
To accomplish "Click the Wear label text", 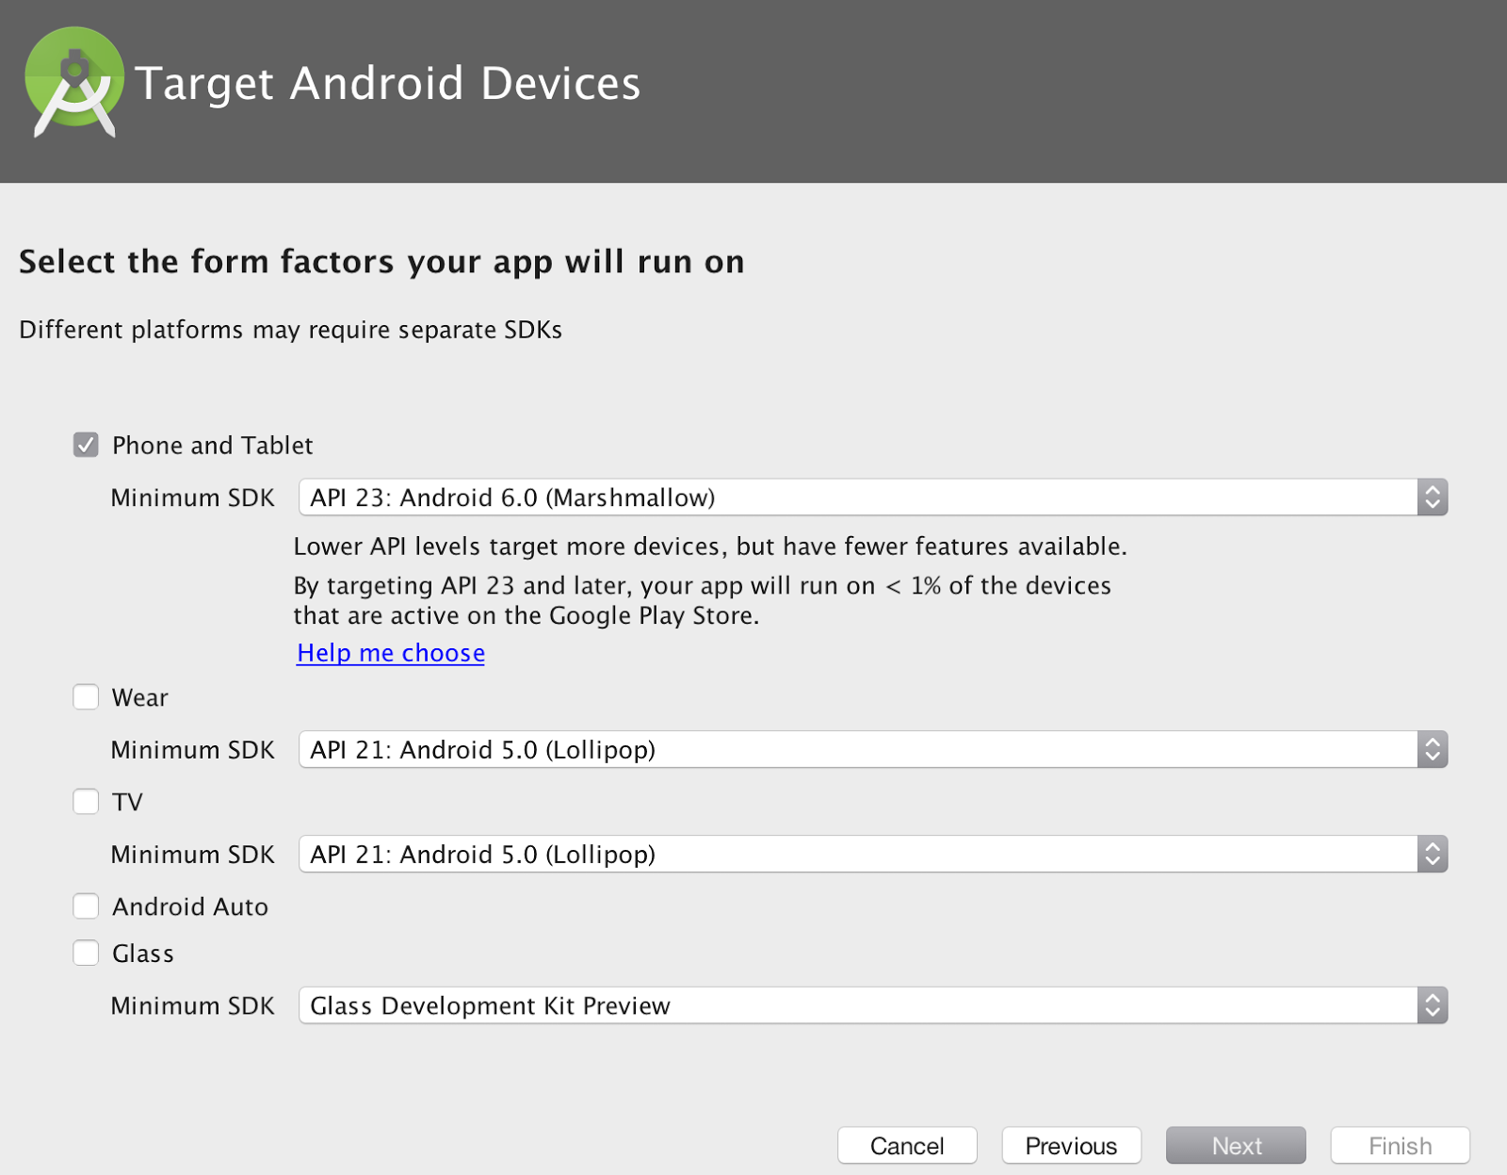I will tap(139, 698).
